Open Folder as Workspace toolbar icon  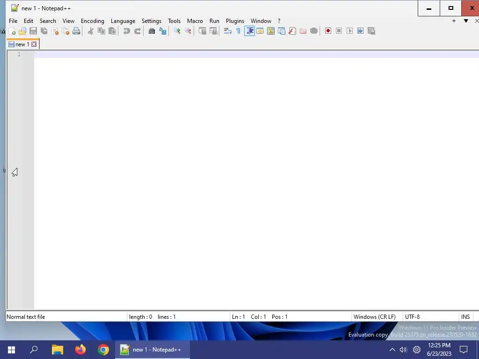(x=303, y=31)
